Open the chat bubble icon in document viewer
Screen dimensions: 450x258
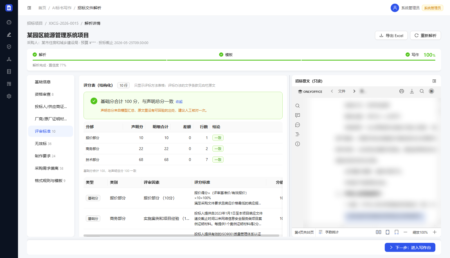click(x=298, y=125)
